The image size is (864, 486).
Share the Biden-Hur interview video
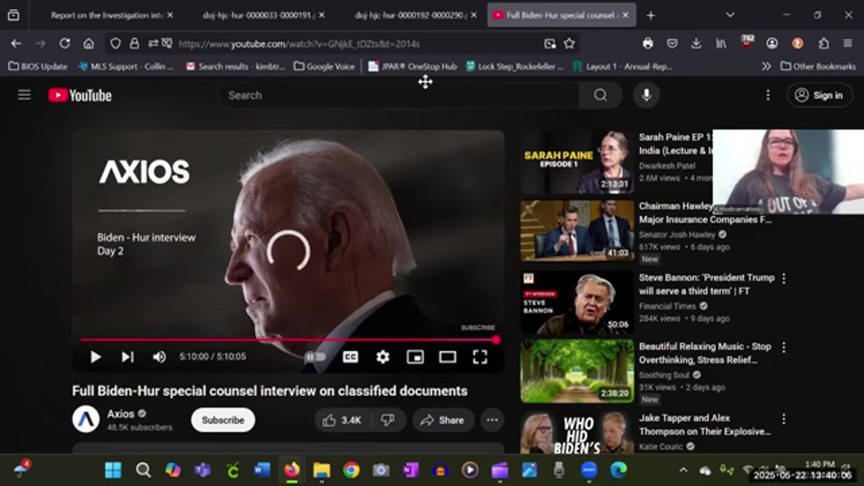coord(442,420)
